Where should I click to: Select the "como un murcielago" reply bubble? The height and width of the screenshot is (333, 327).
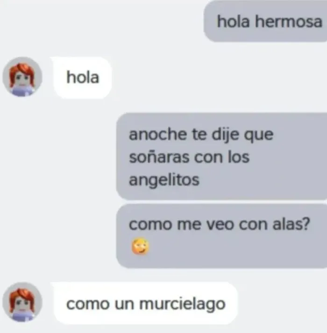click(x=145, y=303)
